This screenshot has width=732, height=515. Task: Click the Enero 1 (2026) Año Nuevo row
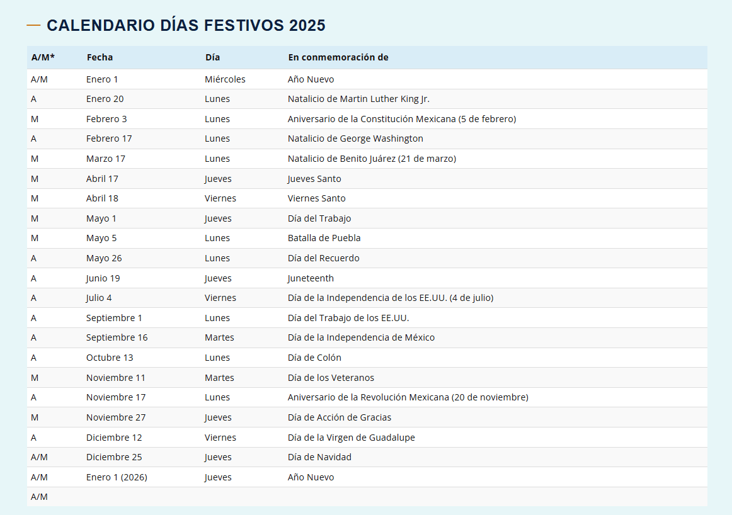[309, 477]
